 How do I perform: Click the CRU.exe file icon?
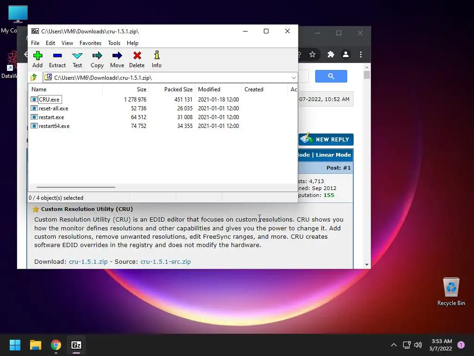[34, 99]
